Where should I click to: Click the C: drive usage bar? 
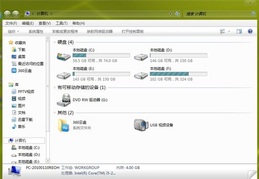point(101,55)
